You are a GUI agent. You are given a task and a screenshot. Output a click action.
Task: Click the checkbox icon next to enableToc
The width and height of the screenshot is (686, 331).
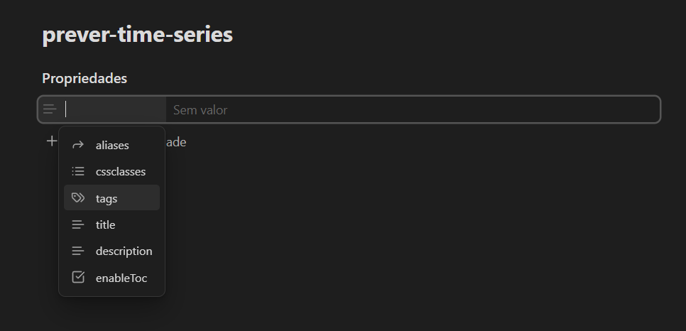[78, 278]
